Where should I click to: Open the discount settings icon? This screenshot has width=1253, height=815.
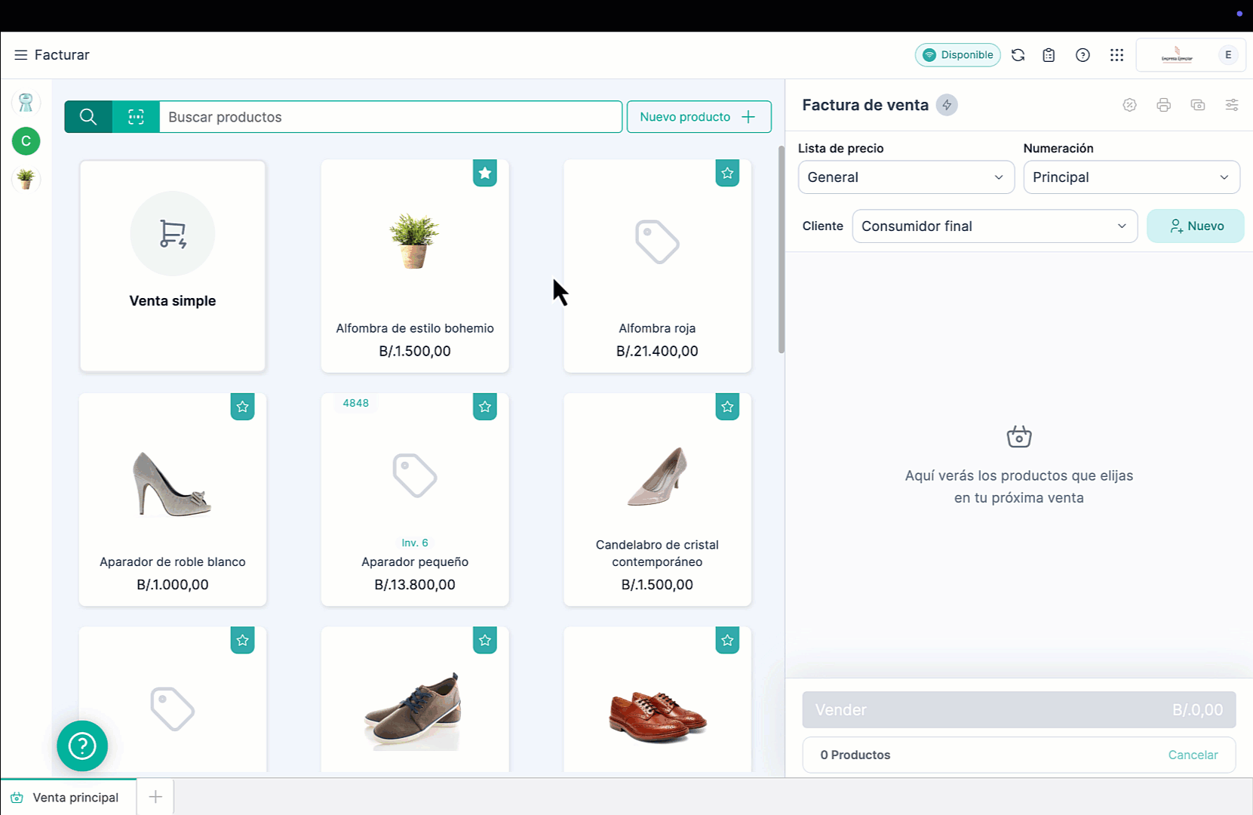1129,105
